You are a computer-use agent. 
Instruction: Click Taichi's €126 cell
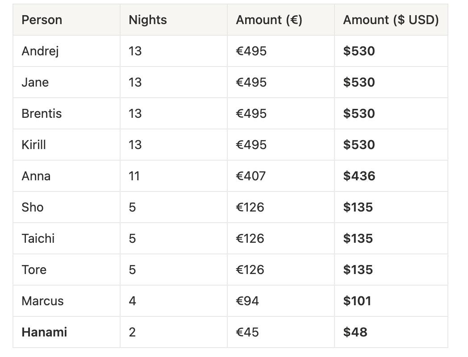[x=250, y=238]
